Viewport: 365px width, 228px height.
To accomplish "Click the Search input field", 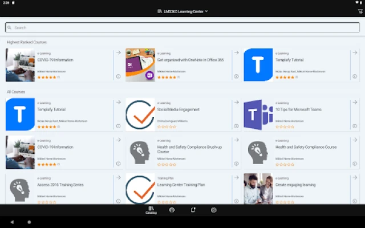I will coord(182,27).
